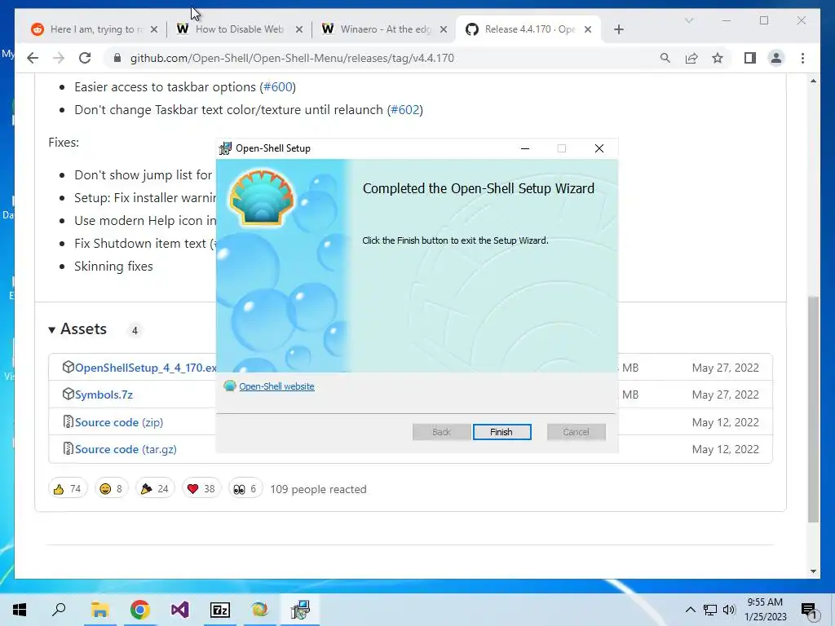
Task: Go back to previous page
Action: coord(33,58)
